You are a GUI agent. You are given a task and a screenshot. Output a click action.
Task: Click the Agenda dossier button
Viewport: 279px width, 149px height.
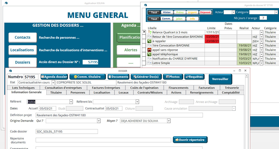pos(54,77)
